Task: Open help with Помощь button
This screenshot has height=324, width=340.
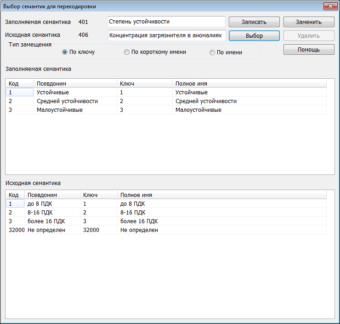Action: pyautogui.click(x=309, y=50)
